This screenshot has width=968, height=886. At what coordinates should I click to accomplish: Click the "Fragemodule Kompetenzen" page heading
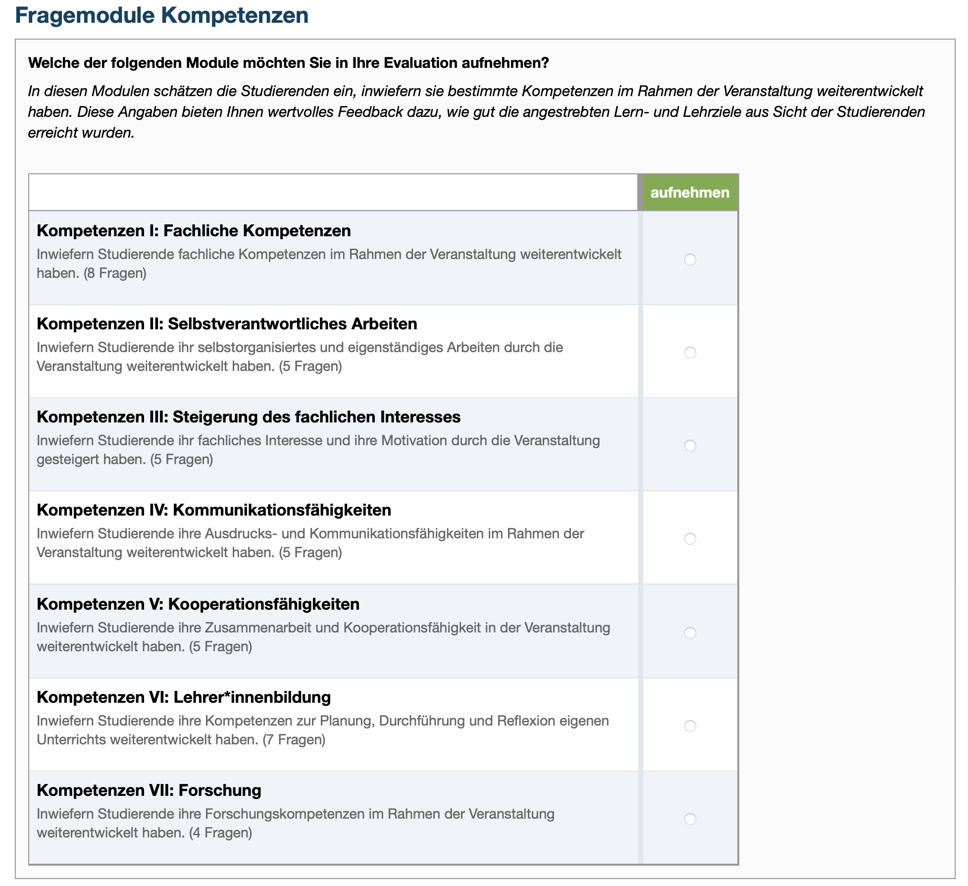[x=162, y=15]
